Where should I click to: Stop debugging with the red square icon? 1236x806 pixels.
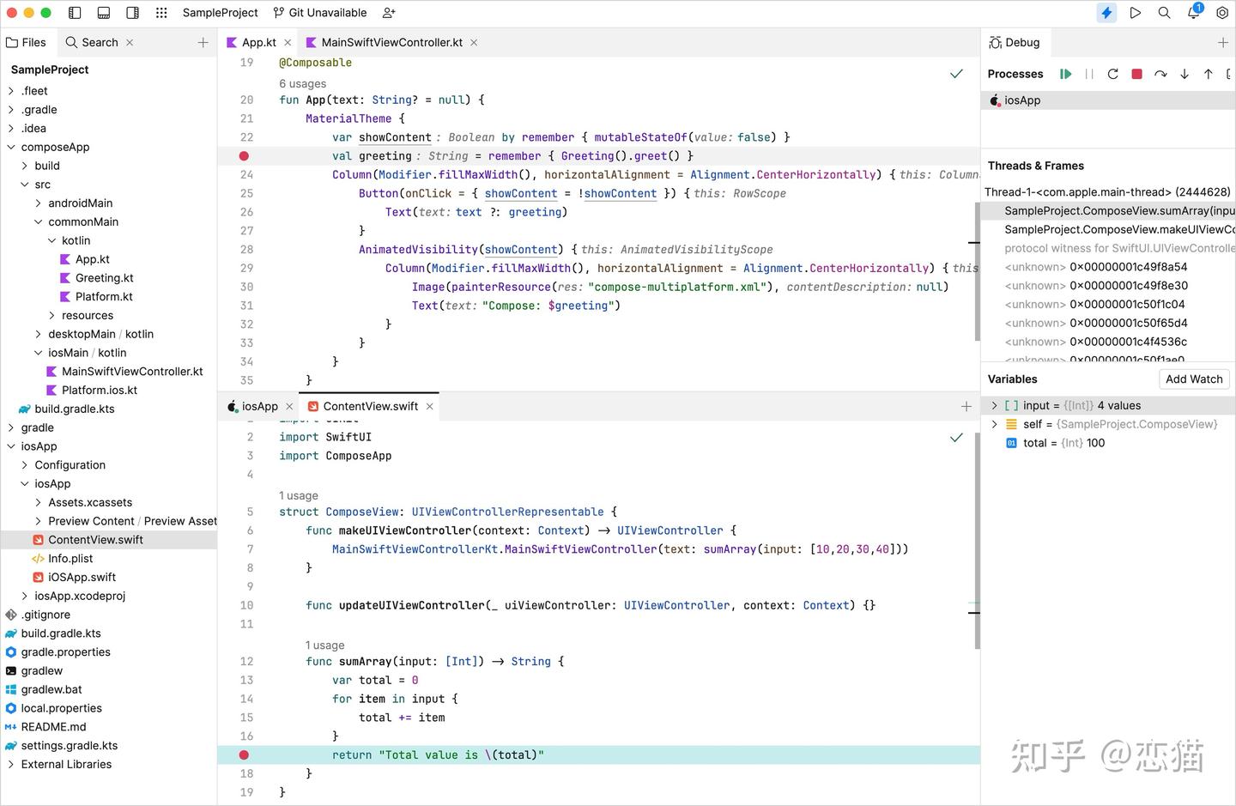1136,74
